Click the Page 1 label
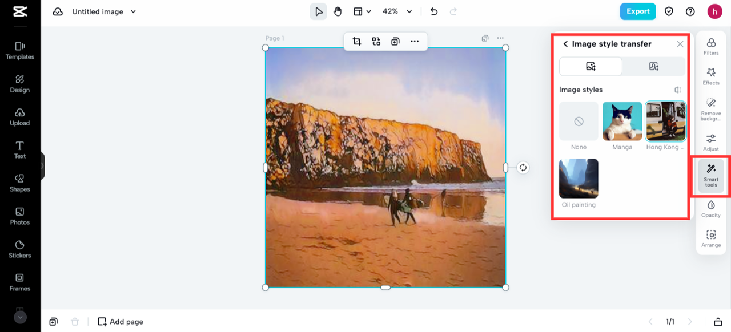This screenshot has width=731, height=332. click(275, 38)
